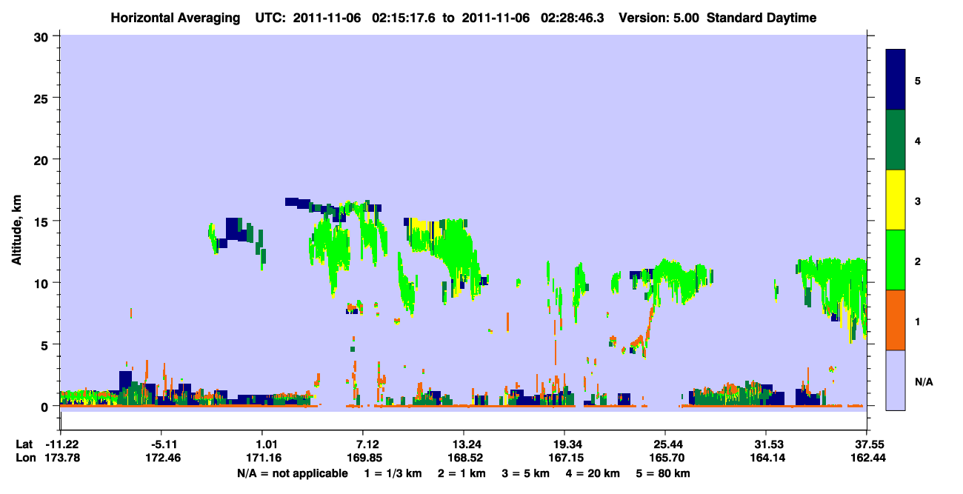The height and width of the screenshot is (494, 963).
Task: Click the 'Standard Daytime' label
Action: 762,18
